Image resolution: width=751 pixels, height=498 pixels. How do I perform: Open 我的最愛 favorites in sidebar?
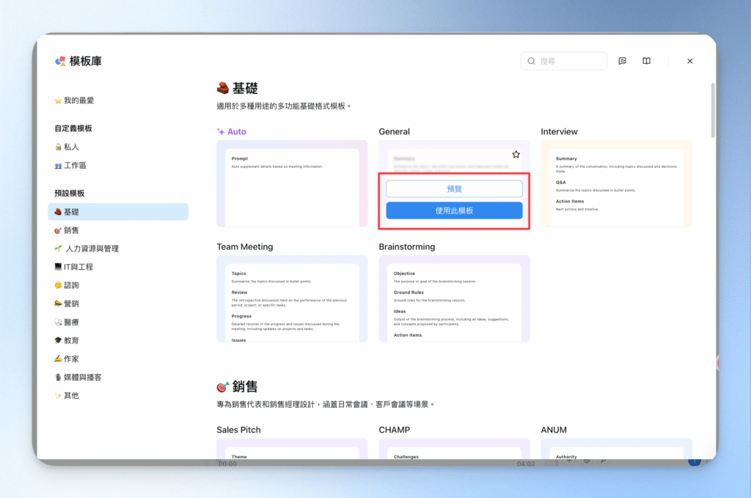click(74, 100)
